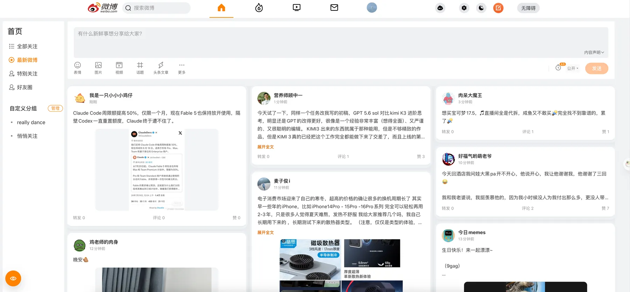Open 营养师顾中一 avatar
This screenshot has height=292, width=630.
tap(264, 98)
